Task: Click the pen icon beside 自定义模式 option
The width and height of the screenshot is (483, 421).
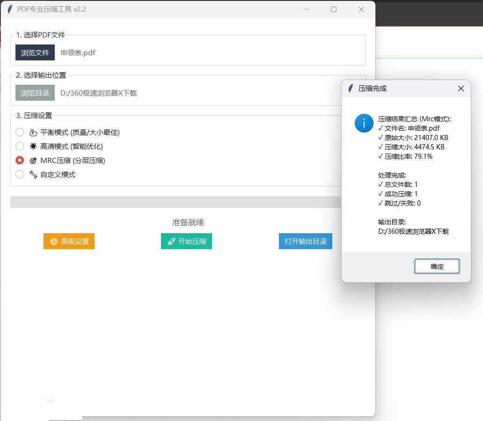Action: pyautogui.click(x=32, y=174)
